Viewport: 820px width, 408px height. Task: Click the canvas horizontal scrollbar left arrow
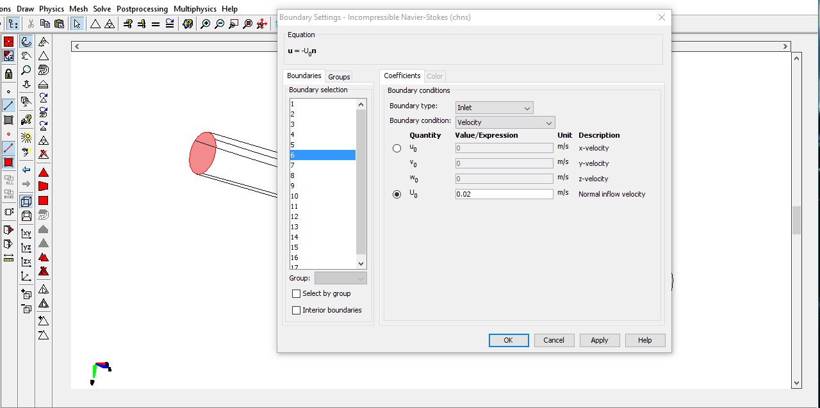(76, 47)
